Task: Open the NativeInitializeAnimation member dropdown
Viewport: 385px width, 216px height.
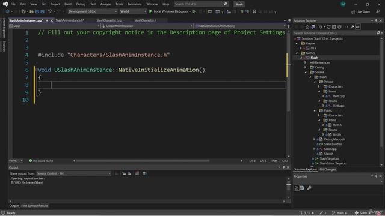Action: coord(240,26)
